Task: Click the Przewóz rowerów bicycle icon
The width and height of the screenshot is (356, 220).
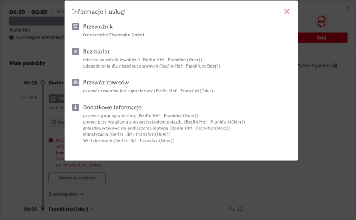Action: [76, 82]
